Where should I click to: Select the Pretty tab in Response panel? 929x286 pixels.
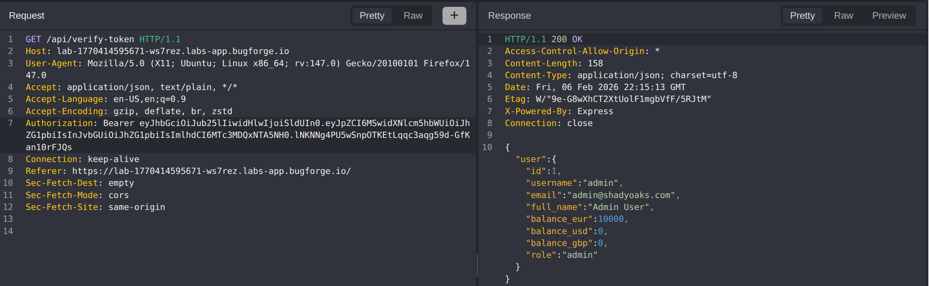click(x=802, y=16)
